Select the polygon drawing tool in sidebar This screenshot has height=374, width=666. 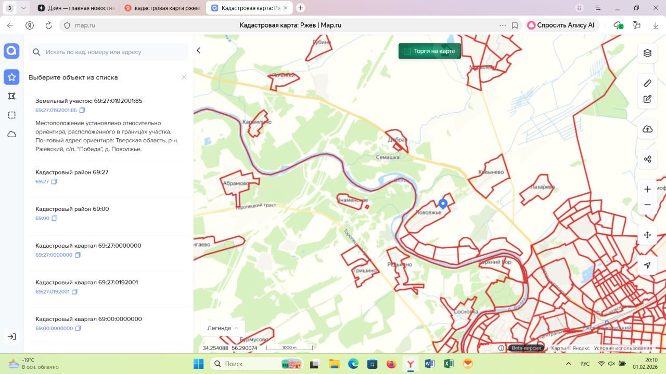(x=11, y=96)
